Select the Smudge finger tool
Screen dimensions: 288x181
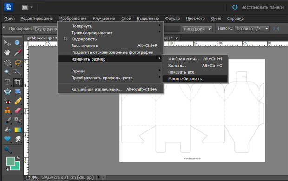click(x=18, y=139)
